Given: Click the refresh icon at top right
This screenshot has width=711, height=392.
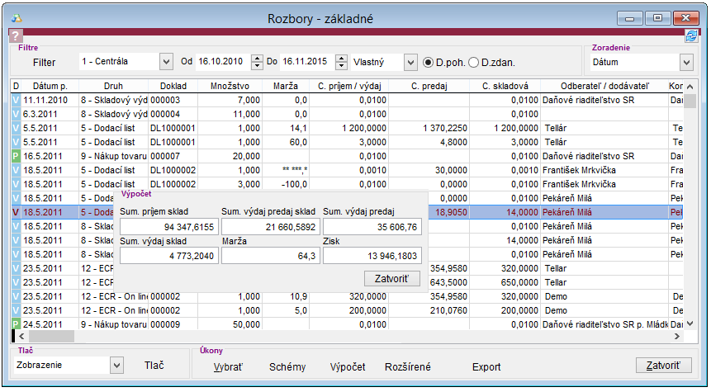Looking at the screenshot, I should click(690, 35).
